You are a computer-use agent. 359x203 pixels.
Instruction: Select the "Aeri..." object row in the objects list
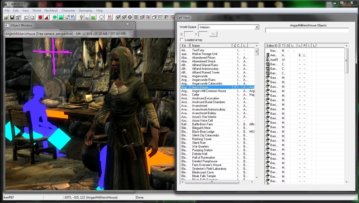(305, 55)
